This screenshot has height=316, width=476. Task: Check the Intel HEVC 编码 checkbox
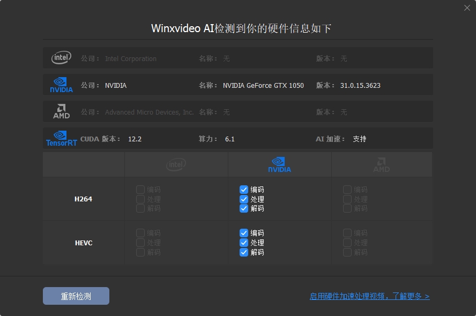140,233
